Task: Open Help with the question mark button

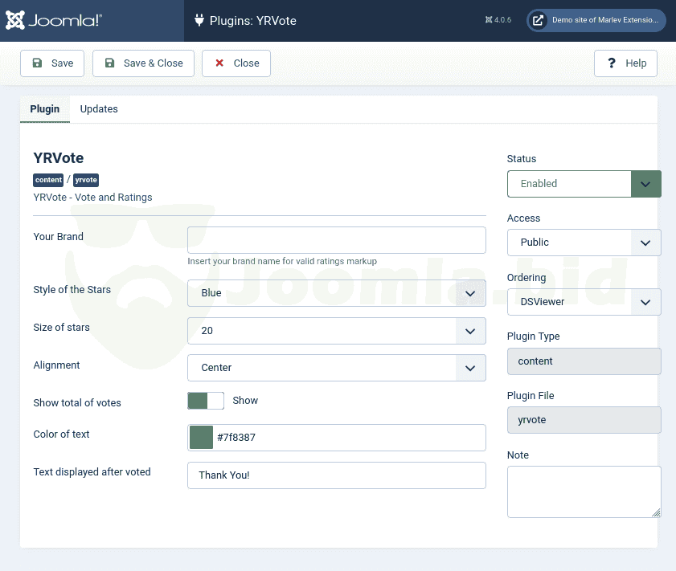Action: tap(625, 63)
